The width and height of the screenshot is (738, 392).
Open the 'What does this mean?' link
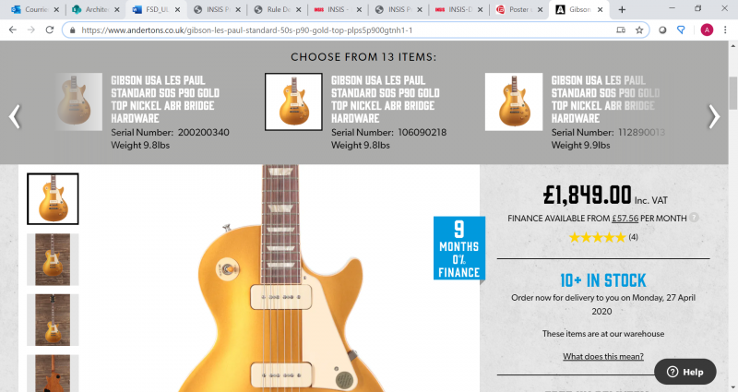(603, 356)
